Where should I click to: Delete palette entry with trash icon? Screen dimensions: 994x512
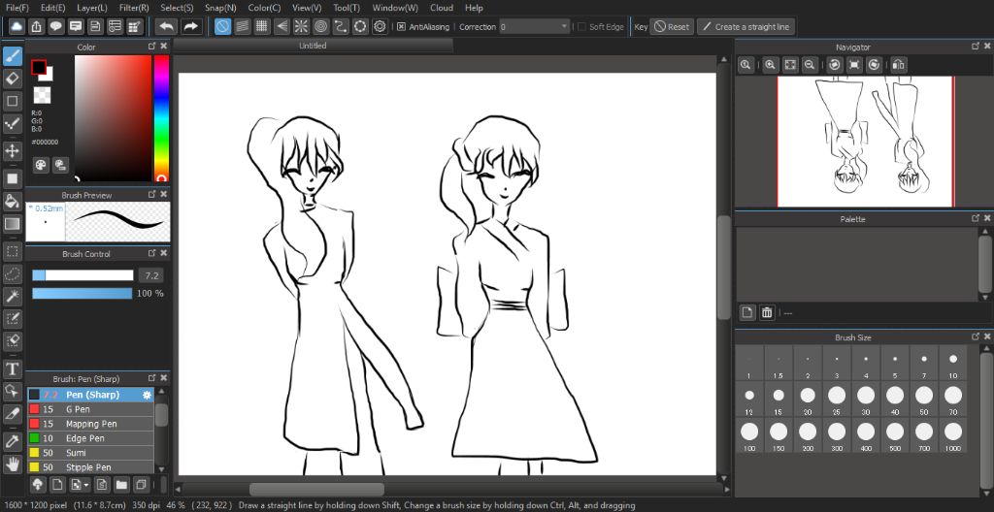click(767, 312)
